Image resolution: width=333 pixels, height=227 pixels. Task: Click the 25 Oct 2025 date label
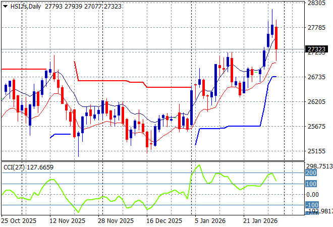click(19, 221)
